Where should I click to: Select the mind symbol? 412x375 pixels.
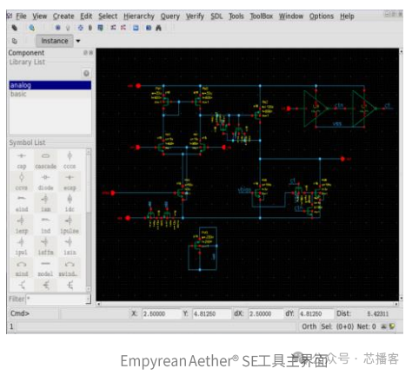[22, 268]
